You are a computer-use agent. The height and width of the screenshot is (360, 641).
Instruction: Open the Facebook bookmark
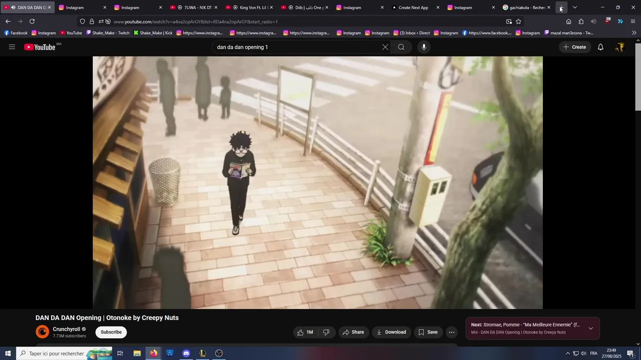click(x=16, y=33)
